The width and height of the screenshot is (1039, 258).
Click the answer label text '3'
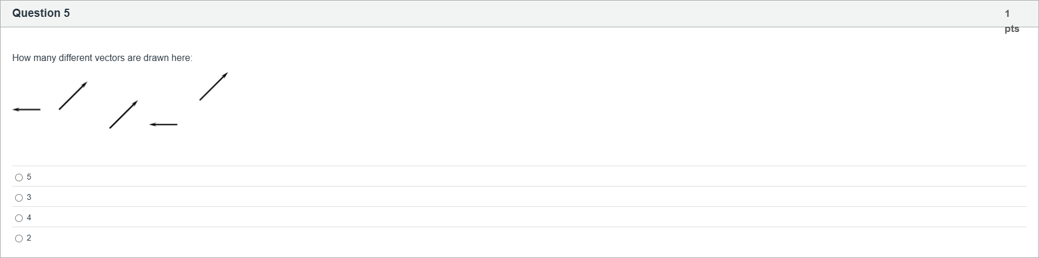(x=29, y=198)
